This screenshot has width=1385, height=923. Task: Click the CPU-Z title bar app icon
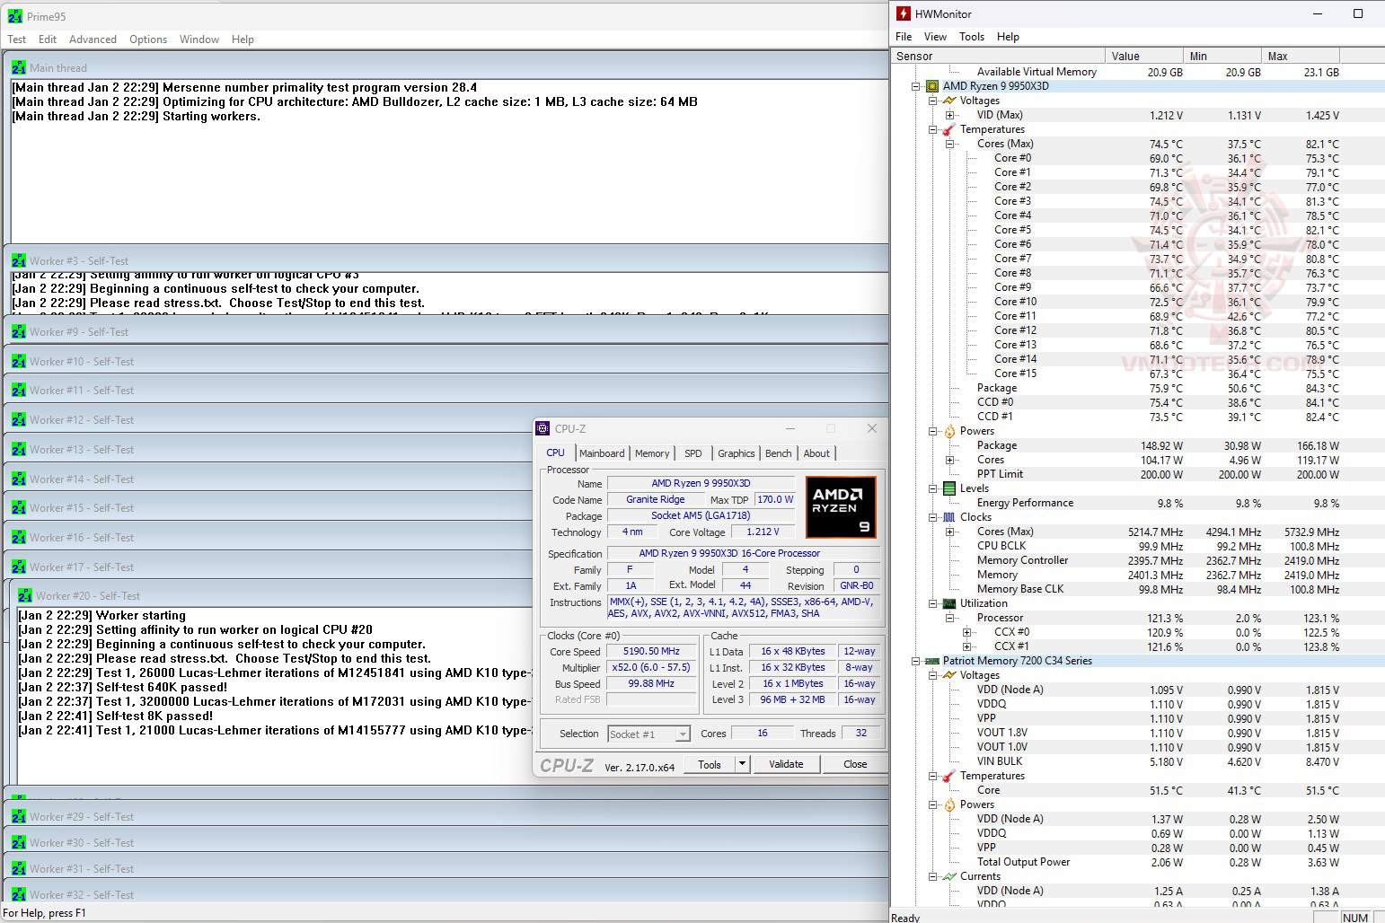coord(543,428)
